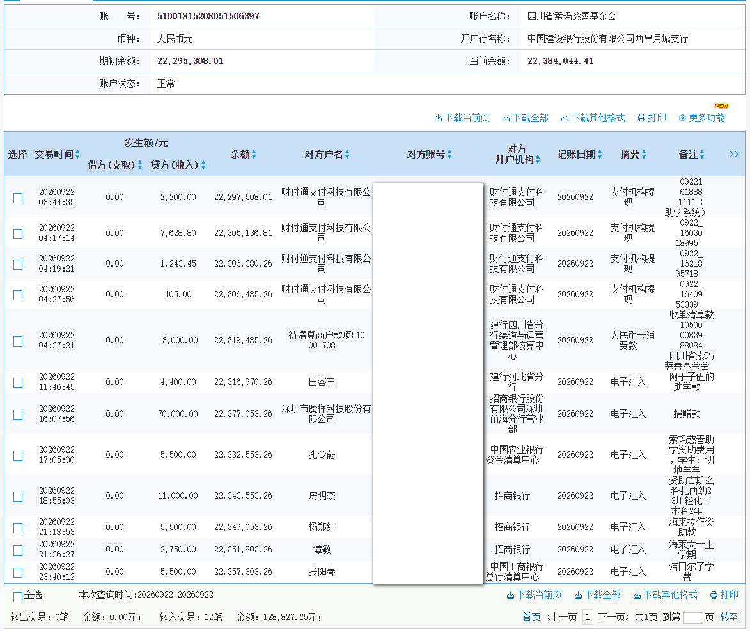The width and height of the screenshot is (750, 631).
Task: Tick checkbox for 21:36:27 transaction
Action: click(x=18, y=550)
